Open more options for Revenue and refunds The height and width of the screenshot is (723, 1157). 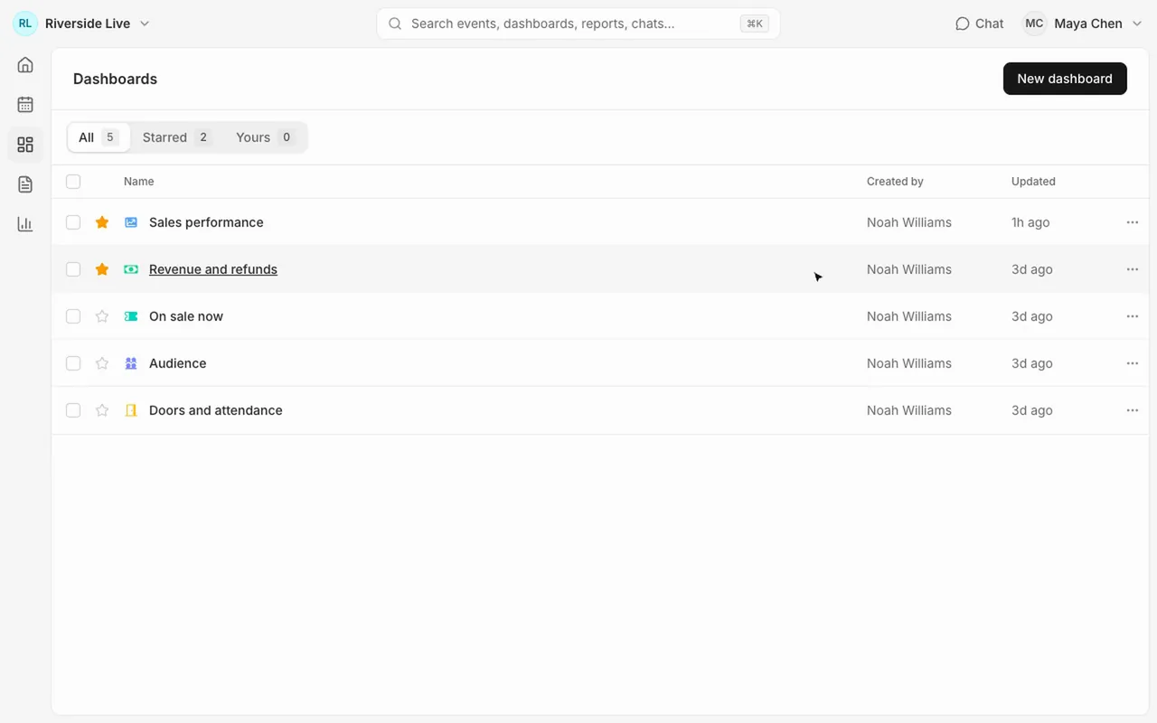(1133, 269)
